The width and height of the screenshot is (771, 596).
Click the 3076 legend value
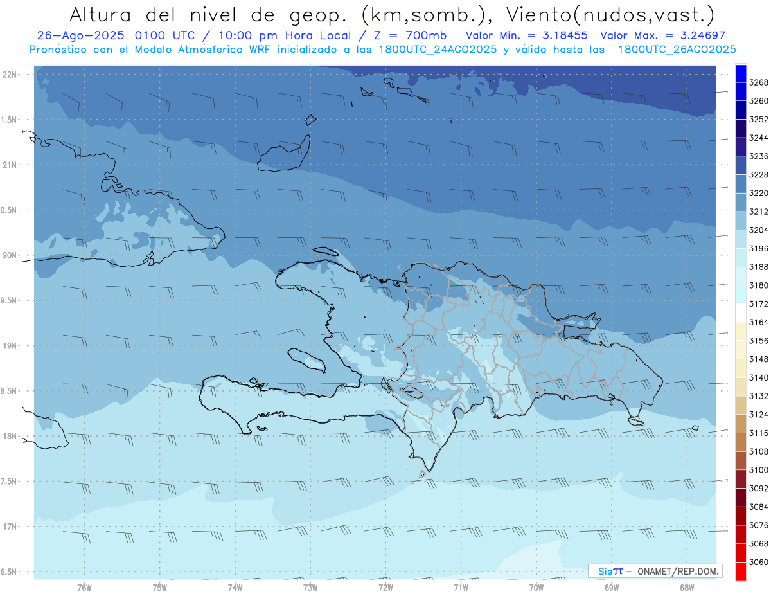coord(759,525)
